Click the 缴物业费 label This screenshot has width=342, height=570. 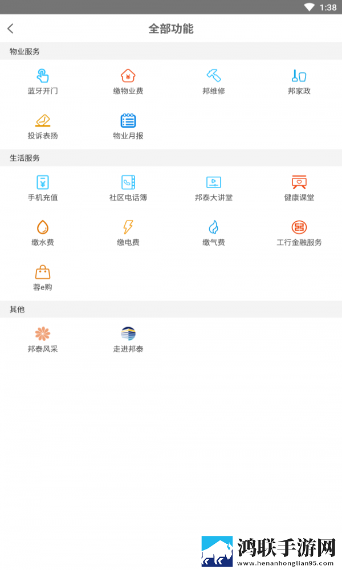[x=128, y=91]
